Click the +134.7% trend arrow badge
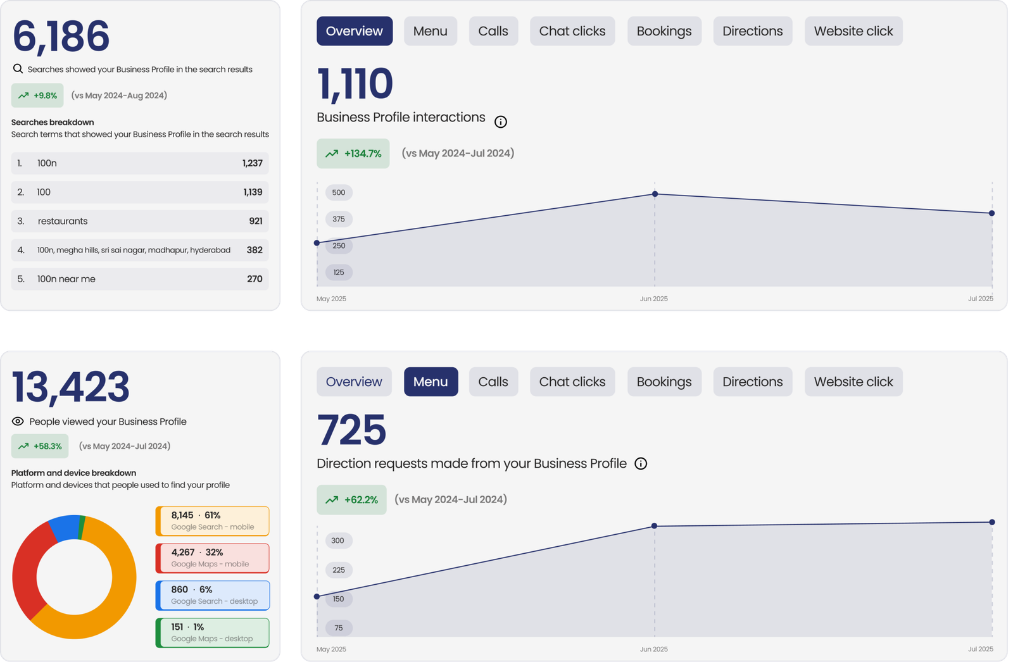This screenshot has height=662, width=1013. [x=353, y=153]
